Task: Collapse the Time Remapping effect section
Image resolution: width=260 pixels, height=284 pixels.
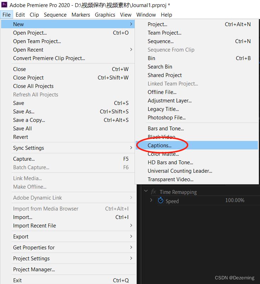Action: click(146, 191)
